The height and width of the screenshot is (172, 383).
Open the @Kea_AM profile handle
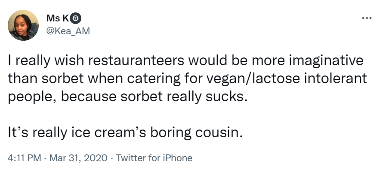pos(68,31)
